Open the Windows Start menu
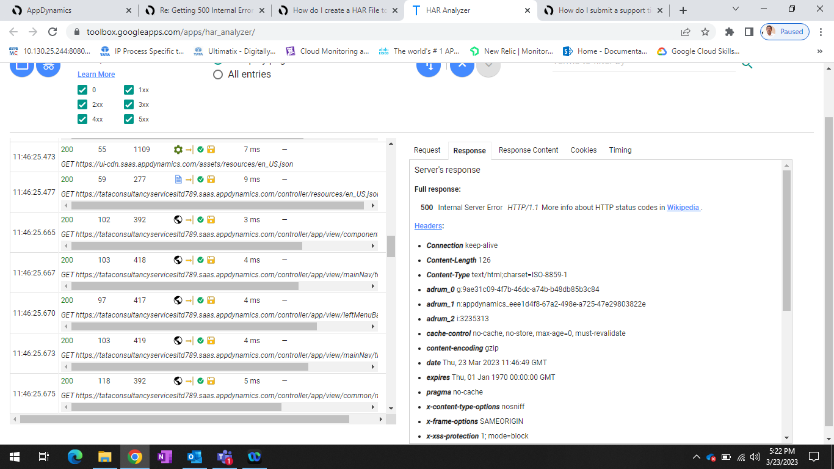This screenshot has height=469, width=834. coord(15,457)
